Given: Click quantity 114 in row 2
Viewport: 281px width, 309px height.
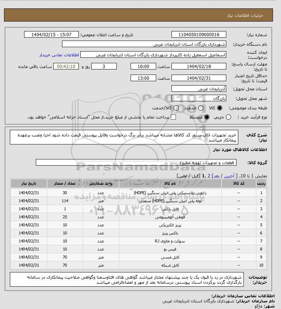Looking at the screenshot, I should 65,201.
